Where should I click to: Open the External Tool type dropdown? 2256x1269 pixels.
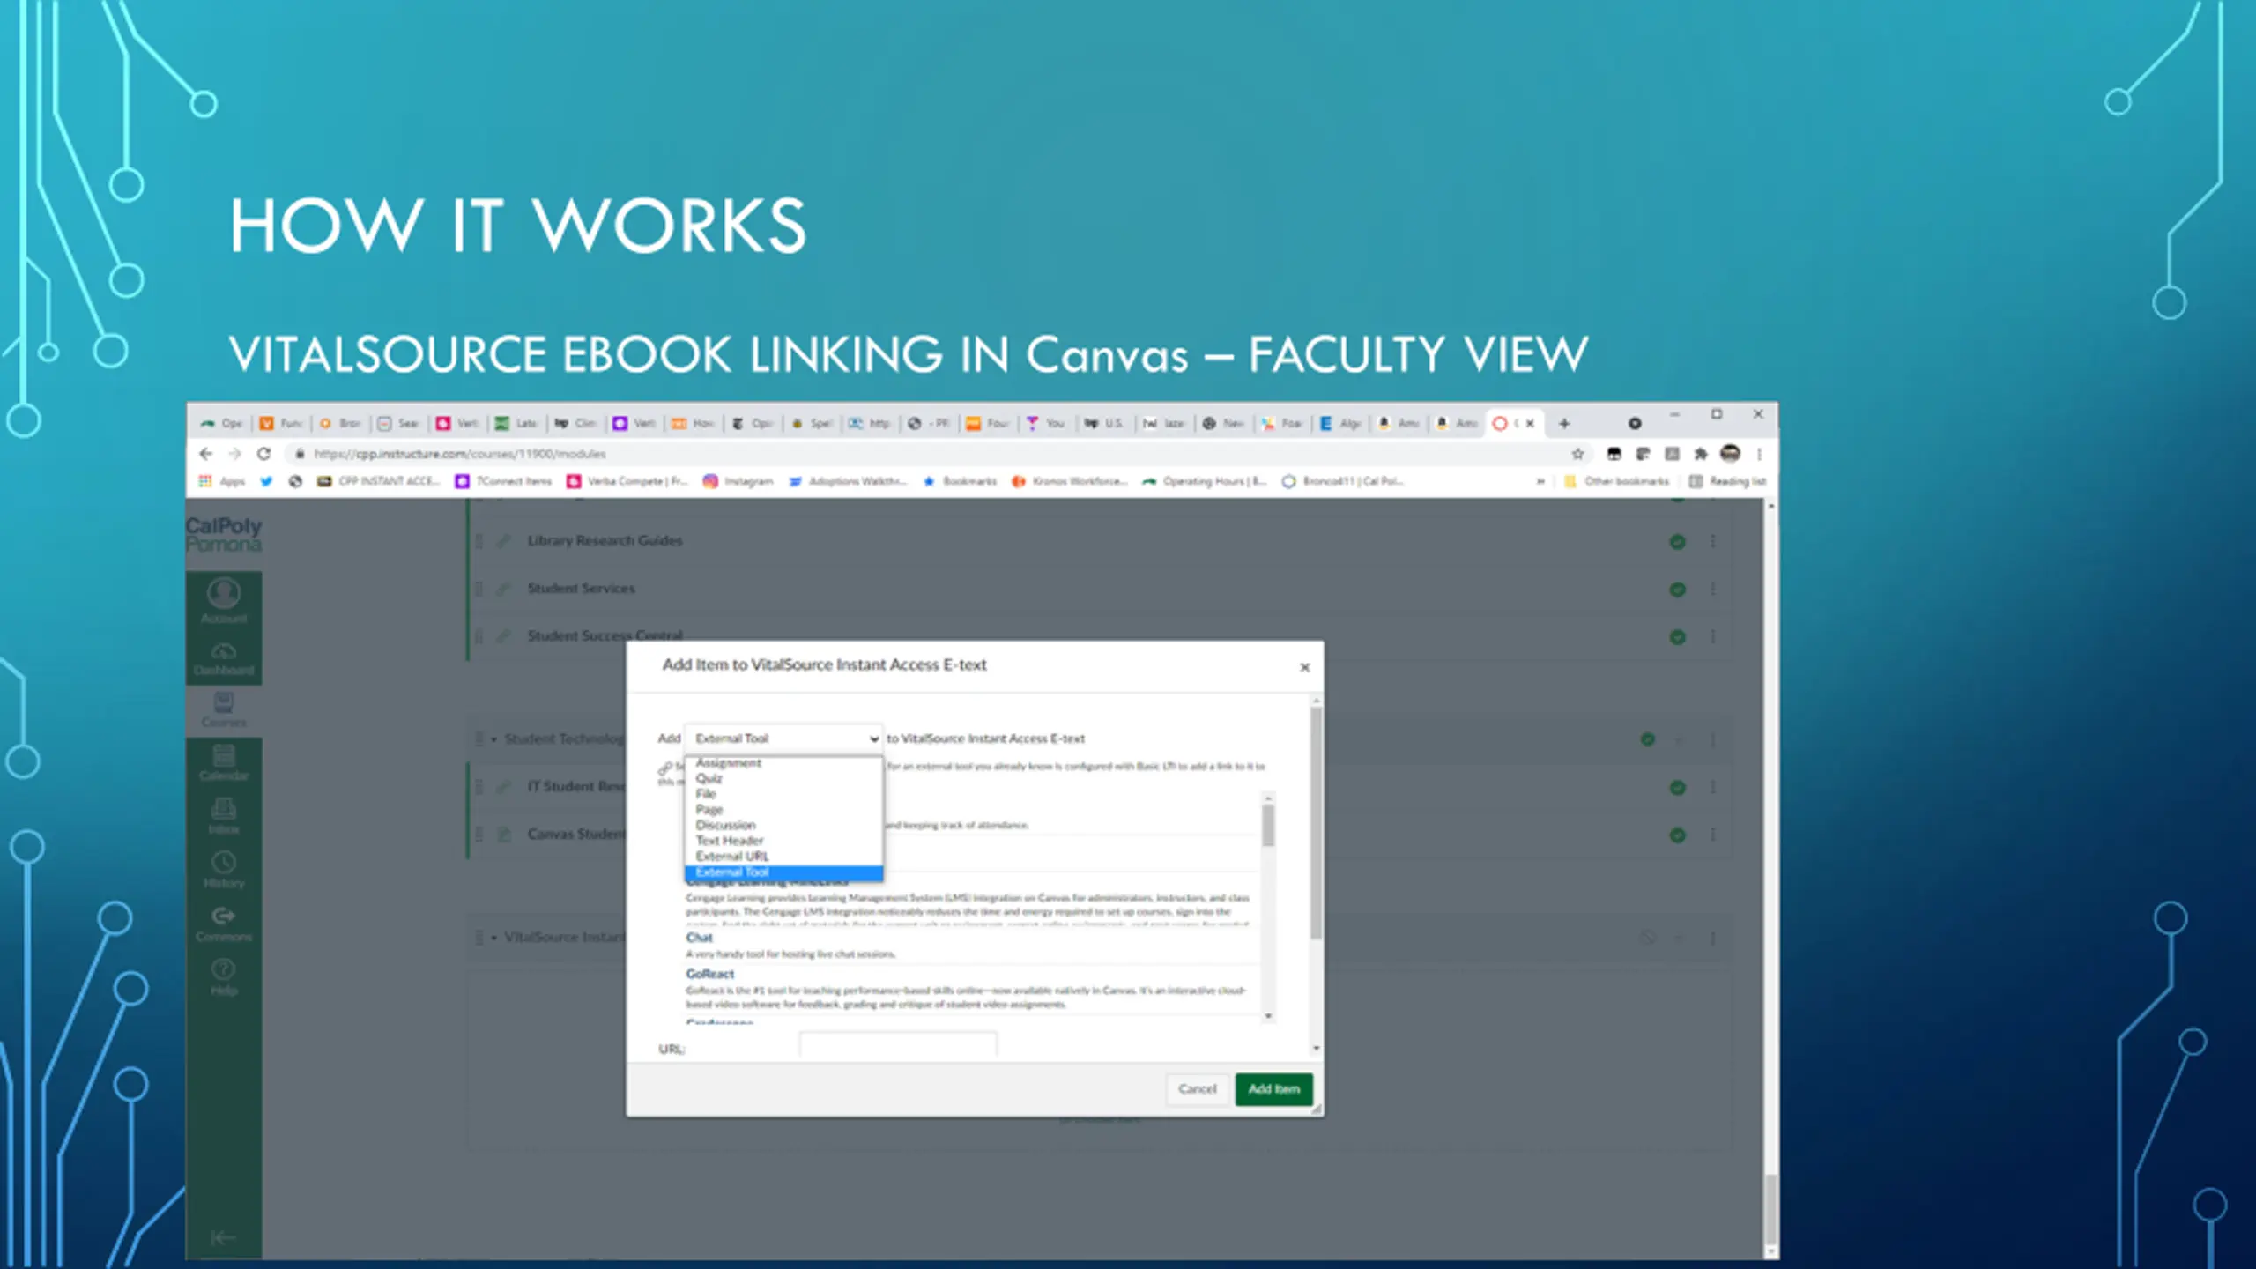(783, 738)
